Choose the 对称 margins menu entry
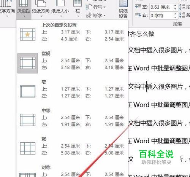190x177 pixels. 72,171
